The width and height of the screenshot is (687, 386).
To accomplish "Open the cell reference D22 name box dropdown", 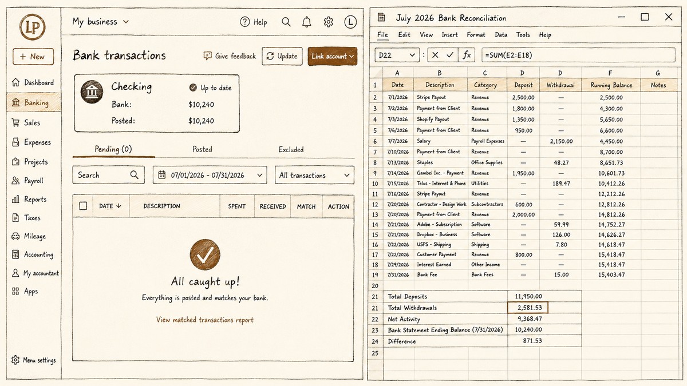I will click(x=397, y=55).
